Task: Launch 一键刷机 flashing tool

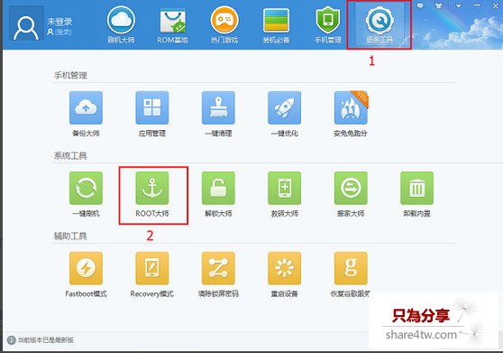Action: pyautogui.click(x=86, y=194)
